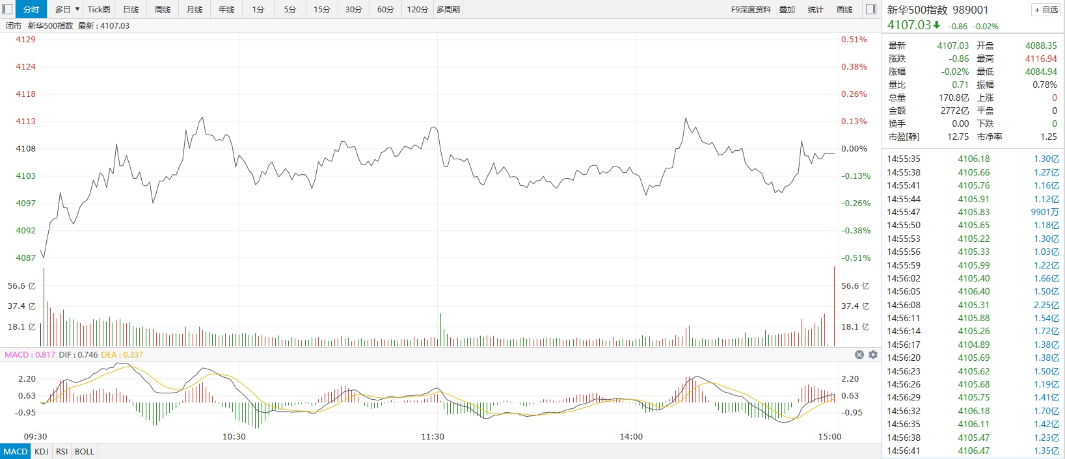Click the green down-arrow price indicator
The image size is (1065, 459).
936,25
